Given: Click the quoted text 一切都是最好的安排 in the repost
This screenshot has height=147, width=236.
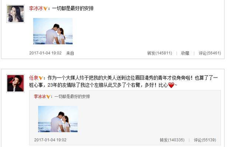Looking at the screenshot, I should click(72, 96).
